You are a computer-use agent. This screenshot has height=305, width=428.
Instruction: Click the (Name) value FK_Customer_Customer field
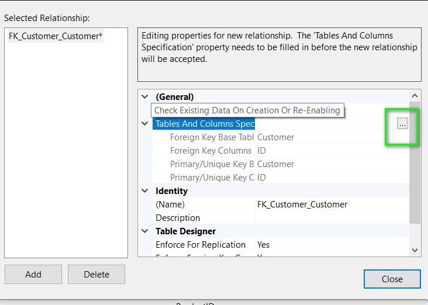click(x=331, y=205)
